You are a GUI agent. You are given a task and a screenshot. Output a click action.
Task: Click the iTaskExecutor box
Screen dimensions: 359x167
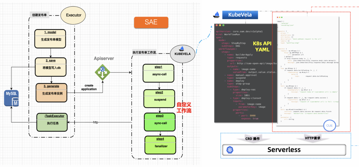(52, 123)
